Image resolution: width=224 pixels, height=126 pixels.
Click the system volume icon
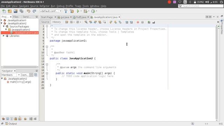tap(207, 2)
